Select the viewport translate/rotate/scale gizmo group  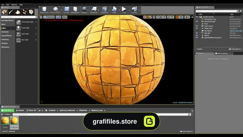148,17
